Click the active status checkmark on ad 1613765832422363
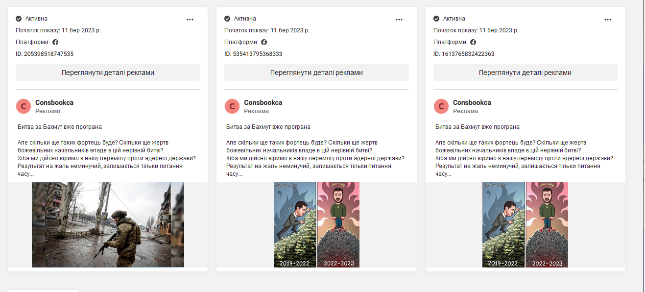 click(436, 19)
